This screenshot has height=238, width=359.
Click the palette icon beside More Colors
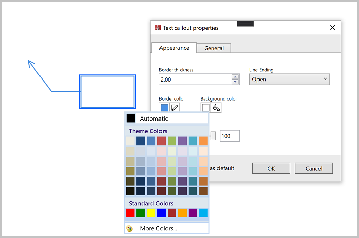tap(130, 228)
